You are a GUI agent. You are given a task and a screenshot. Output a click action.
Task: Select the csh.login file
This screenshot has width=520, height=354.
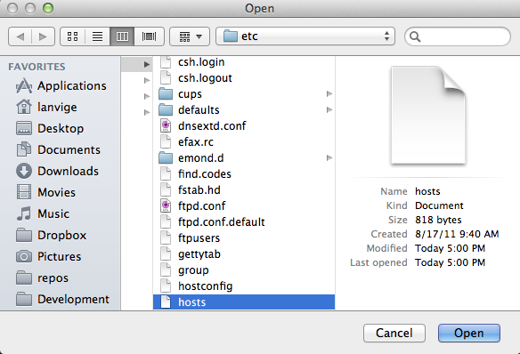point(244,62)
